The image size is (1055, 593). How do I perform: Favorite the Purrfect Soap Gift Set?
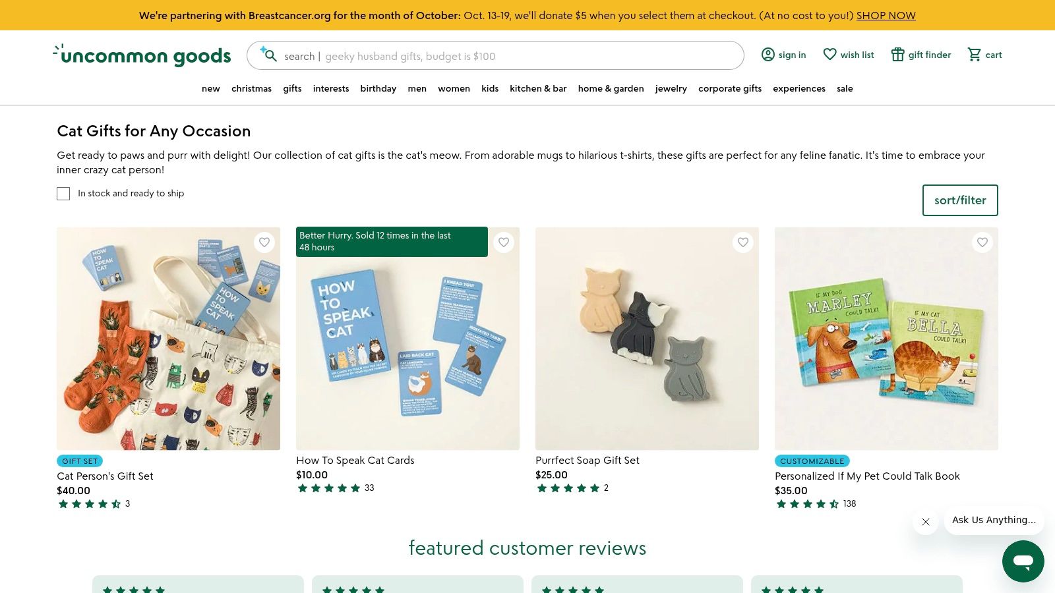743,242
